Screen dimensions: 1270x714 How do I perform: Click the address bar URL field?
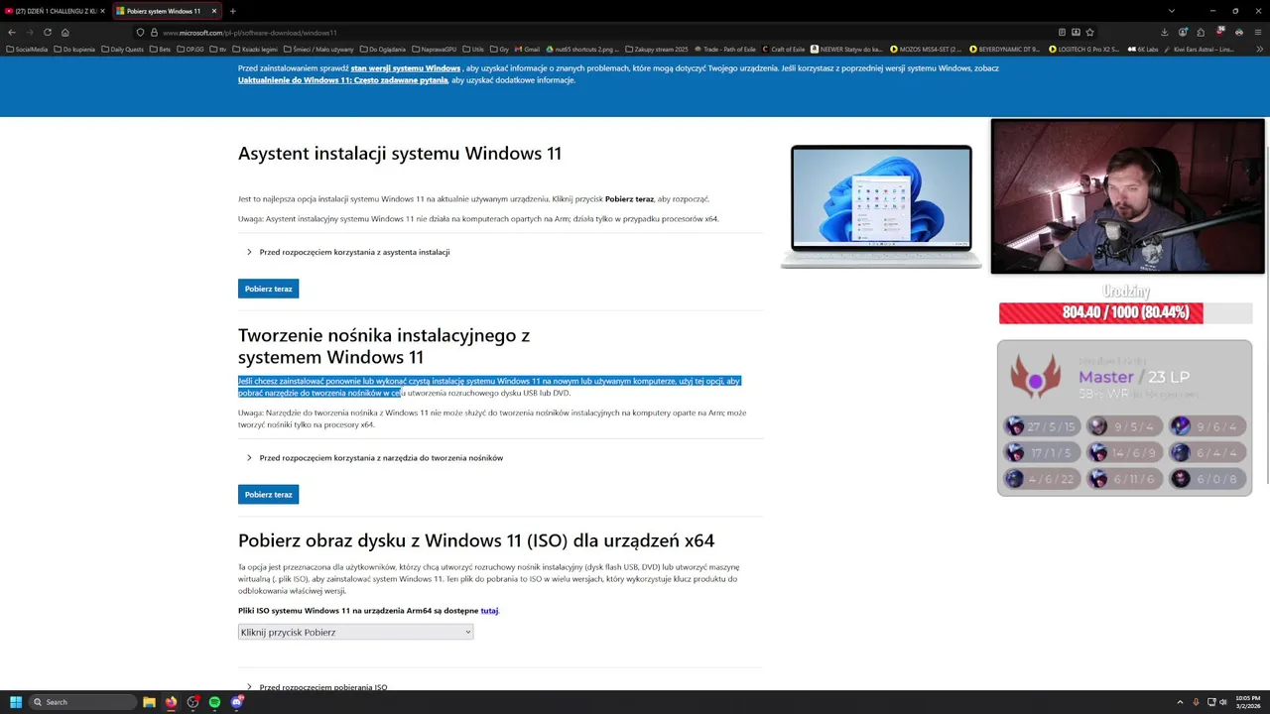point(595,32)
